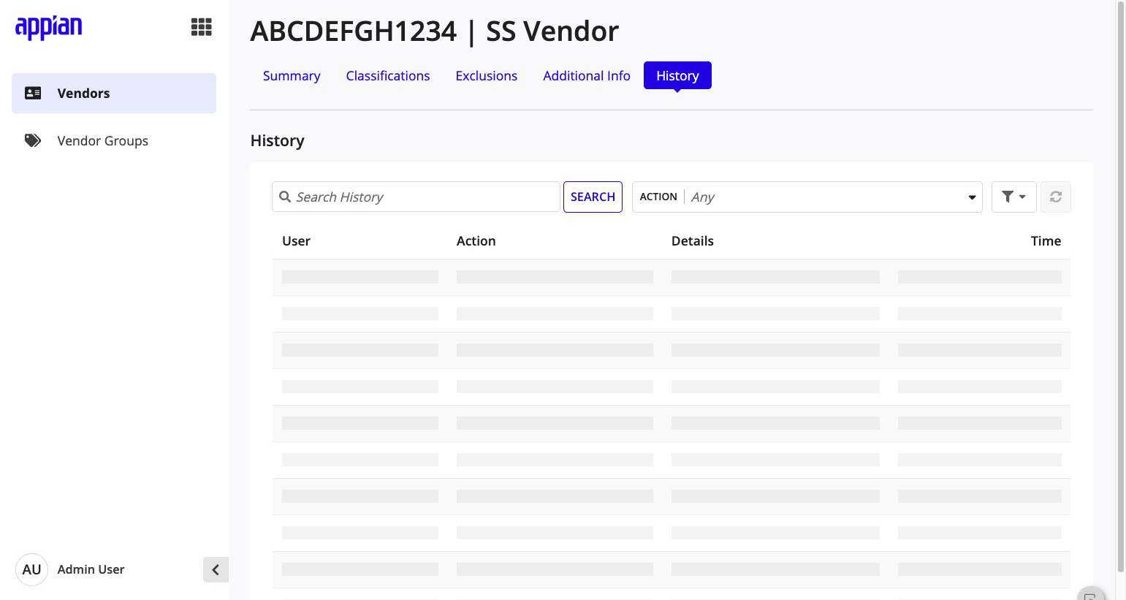Click the User column header
This screenshot has height=600, width=1126.
coord(296,241)
